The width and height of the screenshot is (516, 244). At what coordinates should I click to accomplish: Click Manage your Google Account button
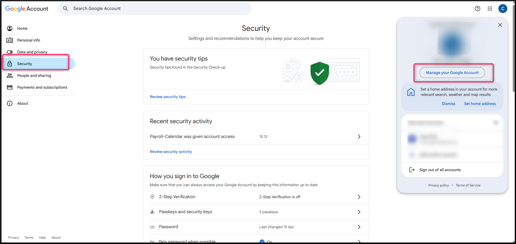point(452,73)
